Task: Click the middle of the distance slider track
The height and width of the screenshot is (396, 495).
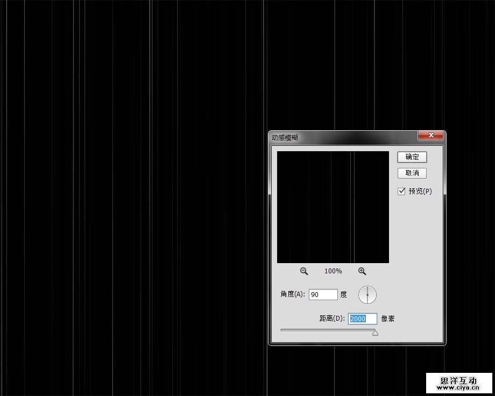Action: coord(328,330)
